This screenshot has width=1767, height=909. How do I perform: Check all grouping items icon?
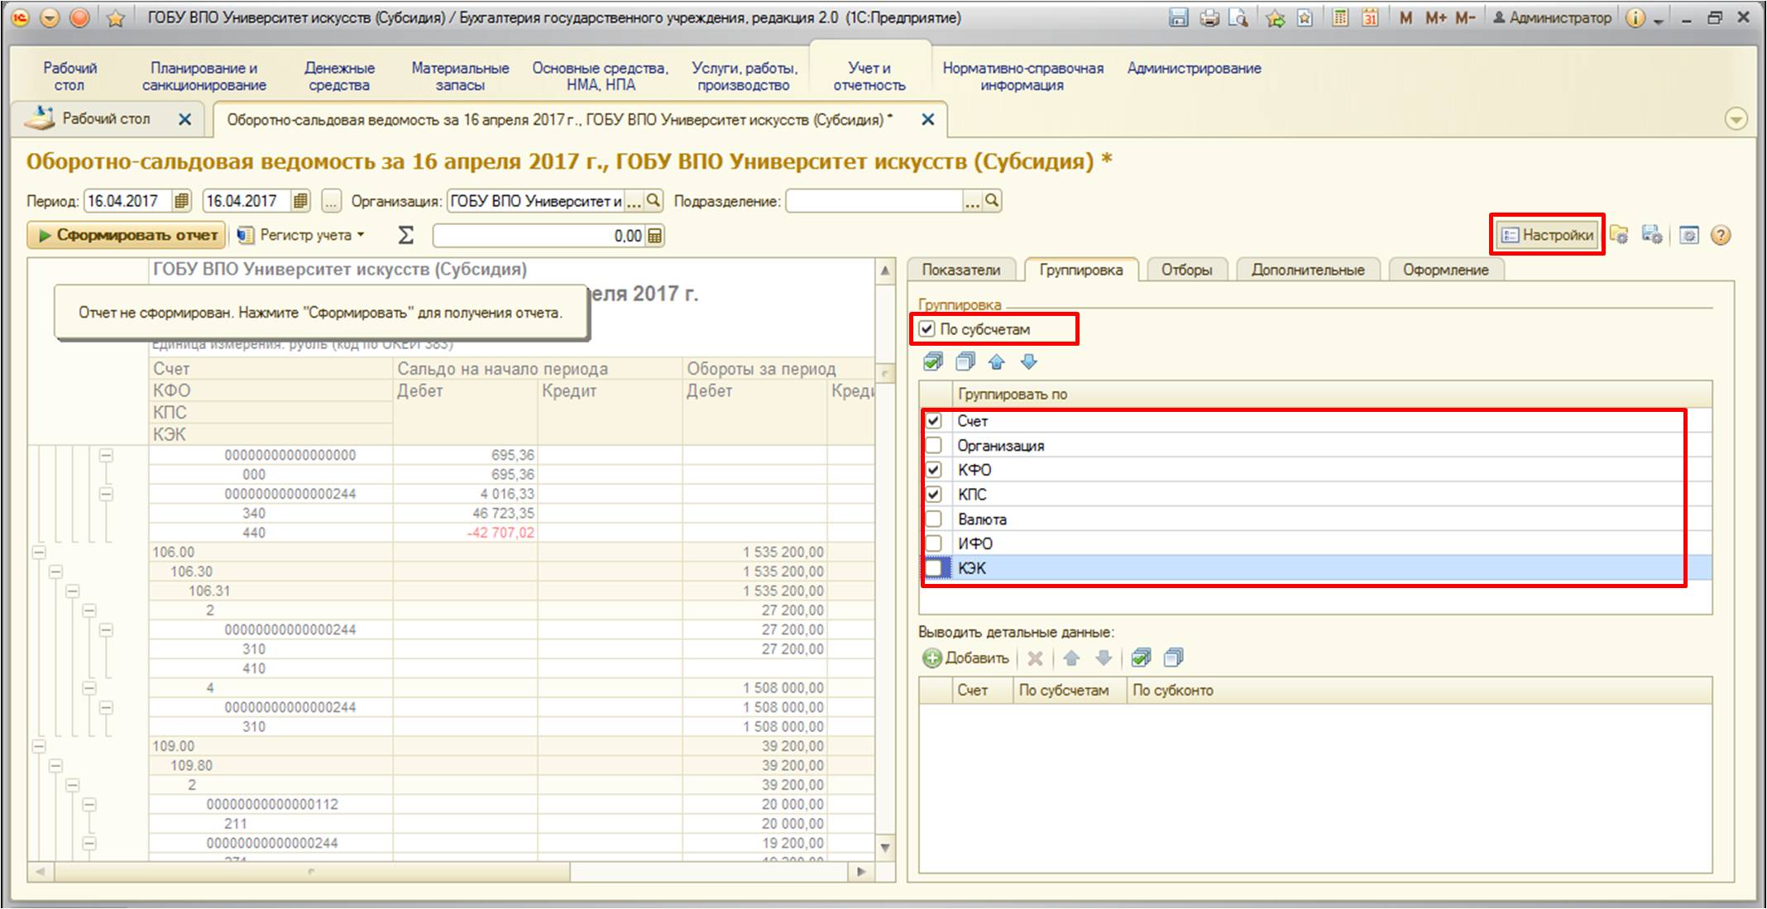pyautogui.click(x=933, y=361)
